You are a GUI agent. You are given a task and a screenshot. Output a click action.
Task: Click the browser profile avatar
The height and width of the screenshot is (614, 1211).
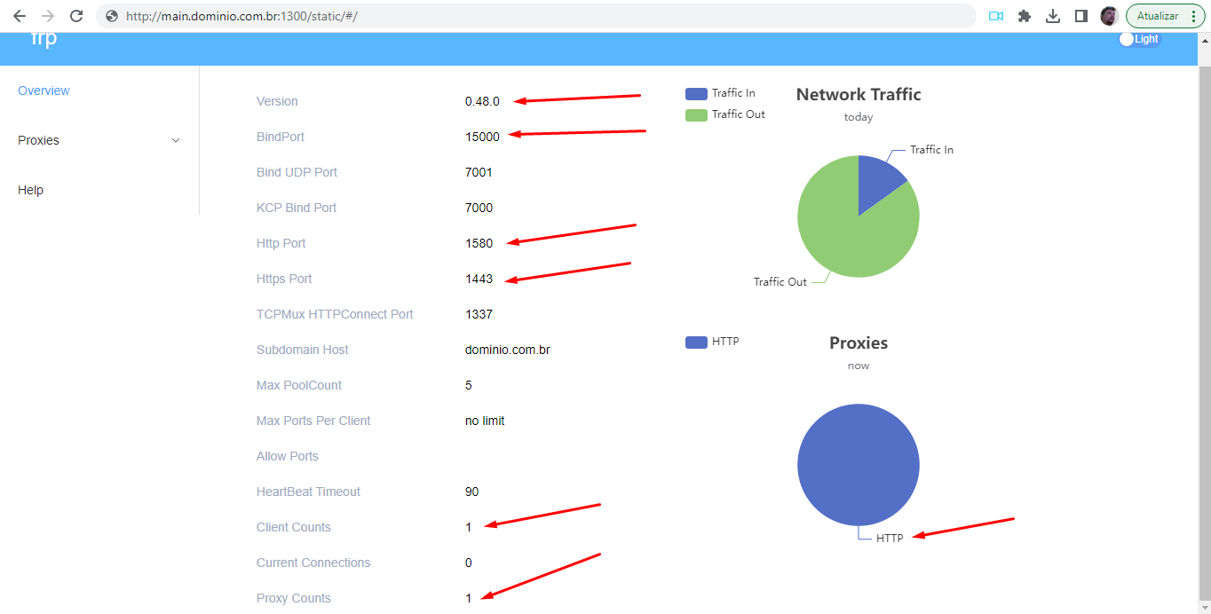click(x=1109, y=15)
